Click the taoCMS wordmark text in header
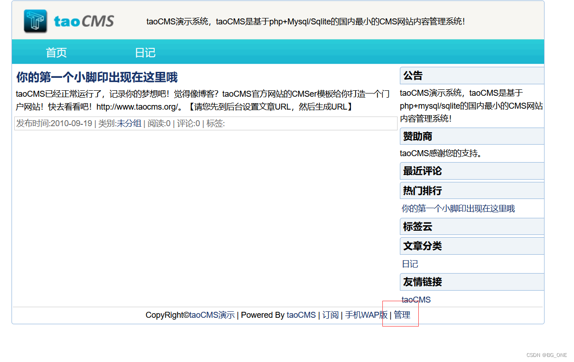 coord(84,21)
